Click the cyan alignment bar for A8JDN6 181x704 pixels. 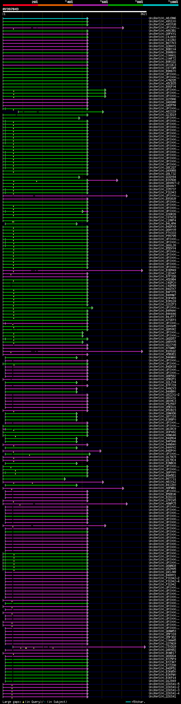point(46,18)
